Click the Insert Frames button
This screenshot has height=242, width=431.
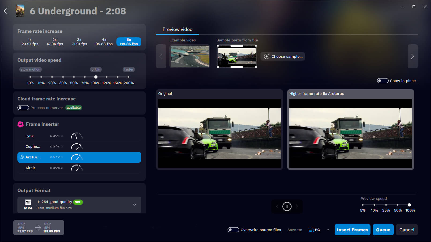click(352, 230)
